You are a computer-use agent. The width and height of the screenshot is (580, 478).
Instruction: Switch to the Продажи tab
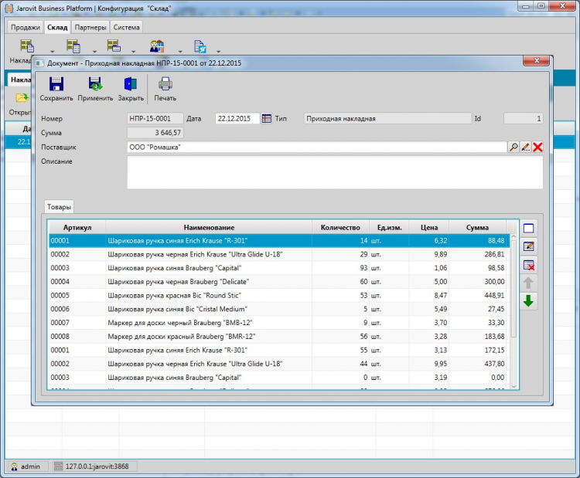pyautogui.click(x=26, y=27)
